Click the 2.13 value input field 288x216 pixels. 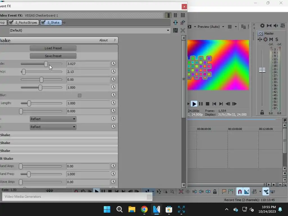(x=88, y=72)
